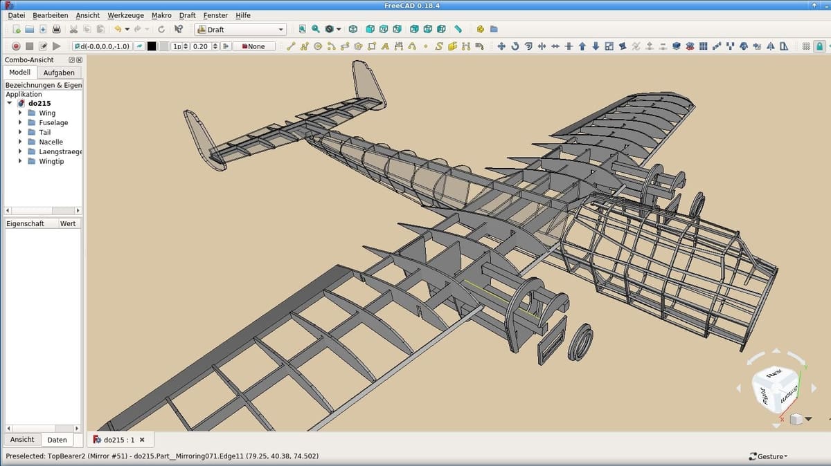Expand the Fuselage group in the tree
Screen dimensions: 831x466
point(21,122)
